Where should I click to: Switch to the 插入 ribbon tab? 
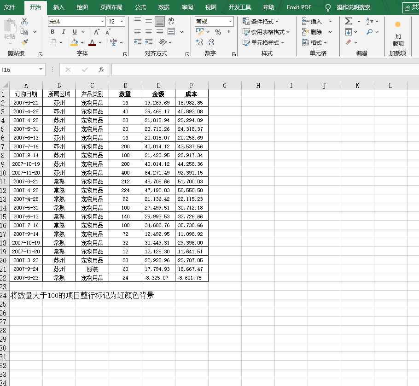click(59, 7)
